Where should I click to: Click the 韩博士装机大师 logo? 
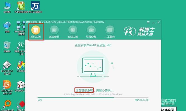pyautogui.click(x=139, y=31)
